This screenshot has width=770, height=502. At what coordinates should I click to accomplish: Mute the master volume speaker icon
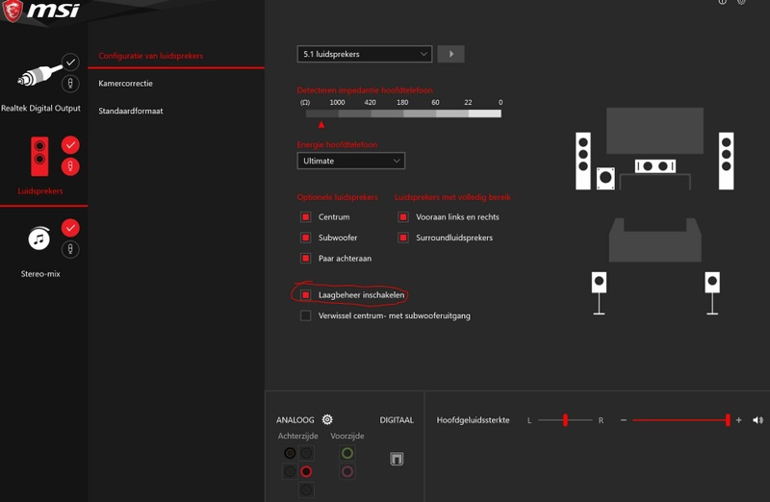pos(757,420)
